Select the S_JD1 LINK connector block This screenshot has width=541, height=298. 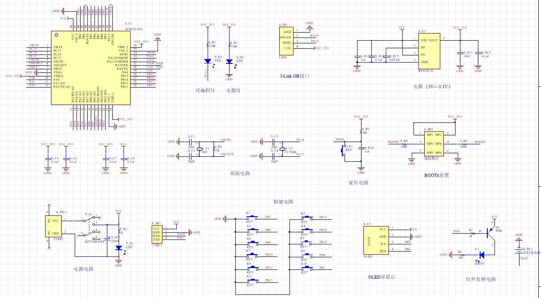point(286,40)
